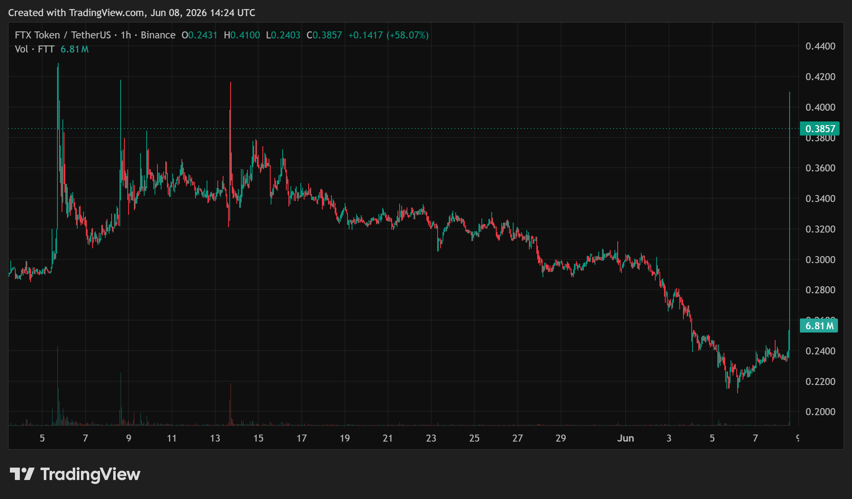Viewport: 852px width, 499px height.
Task: Click the 29 date label on time axis
Action: [x=561, y=438]
